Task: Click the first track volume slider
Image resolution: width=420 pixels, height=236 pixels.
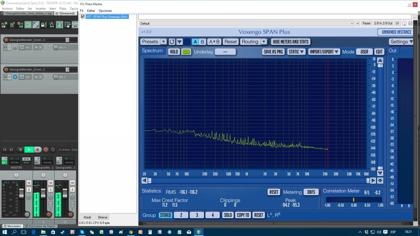Action: 67,40
